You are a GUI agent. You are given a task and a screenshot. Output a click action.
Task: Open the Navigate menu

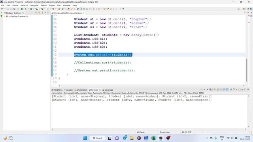(34, 6)
